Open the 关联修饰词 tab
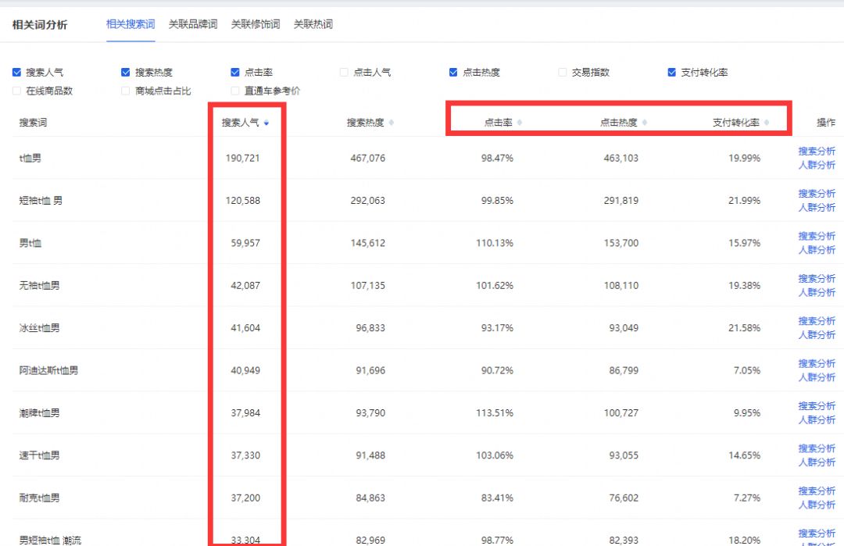The height and width of the screenshot is (546, 844). tap(255, 23)
